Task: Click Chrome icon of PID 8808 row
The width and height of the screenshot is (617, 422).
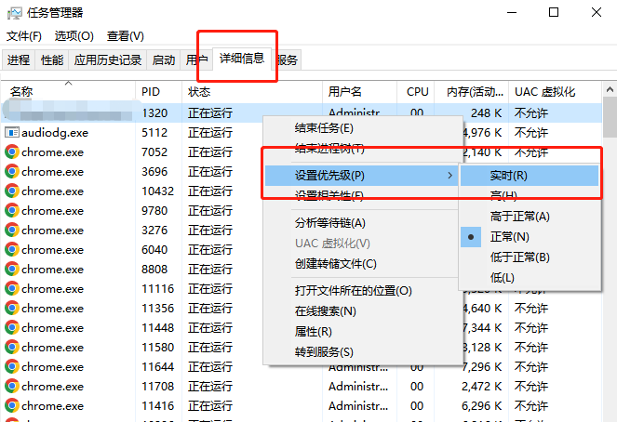Action: pos(12,270)
